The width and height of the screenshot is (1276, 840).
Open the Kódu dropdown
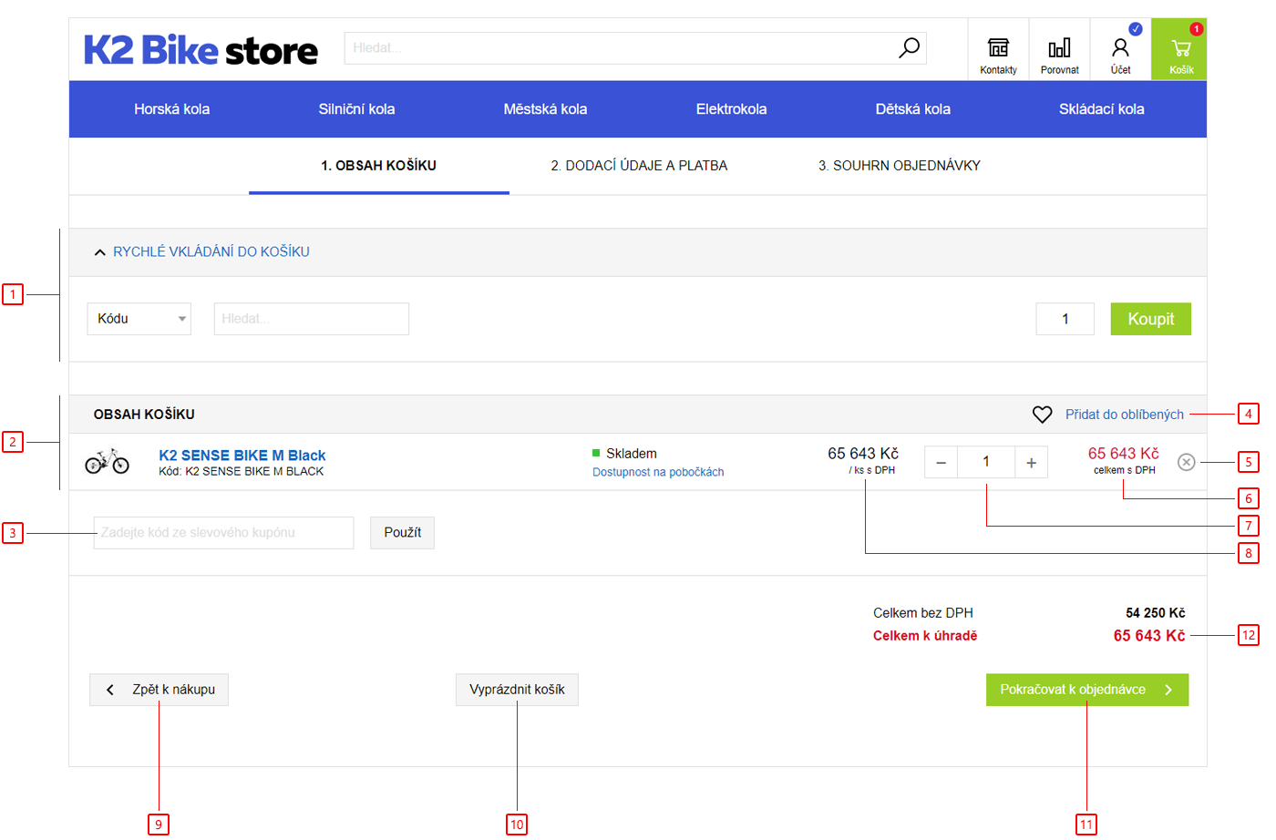(x=139, y=319)
